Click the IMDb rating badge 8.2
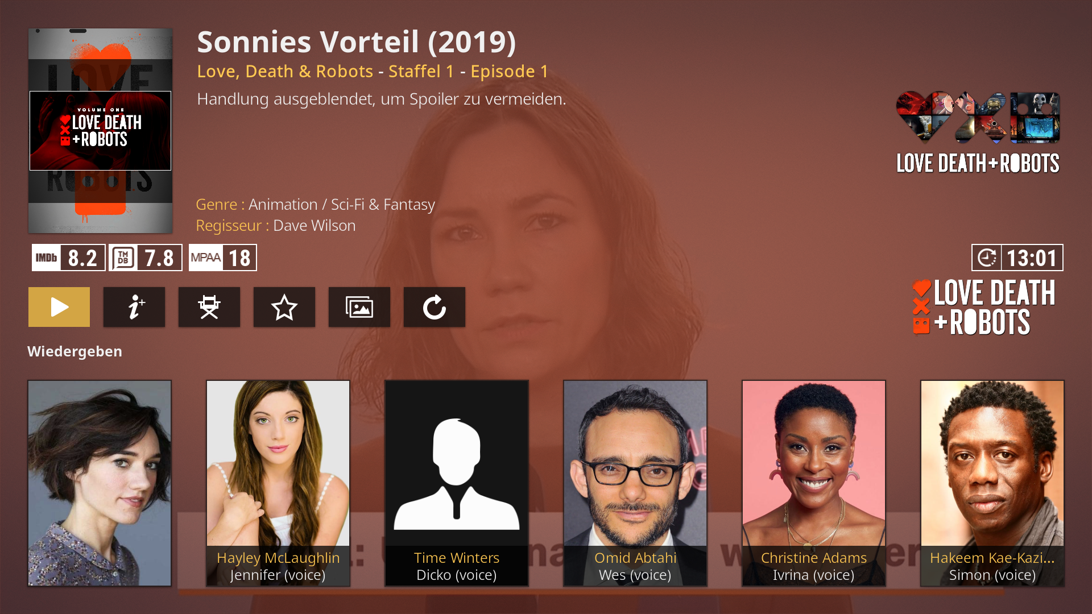Screen dimensions: 1092x614 [x=68, y=258]
